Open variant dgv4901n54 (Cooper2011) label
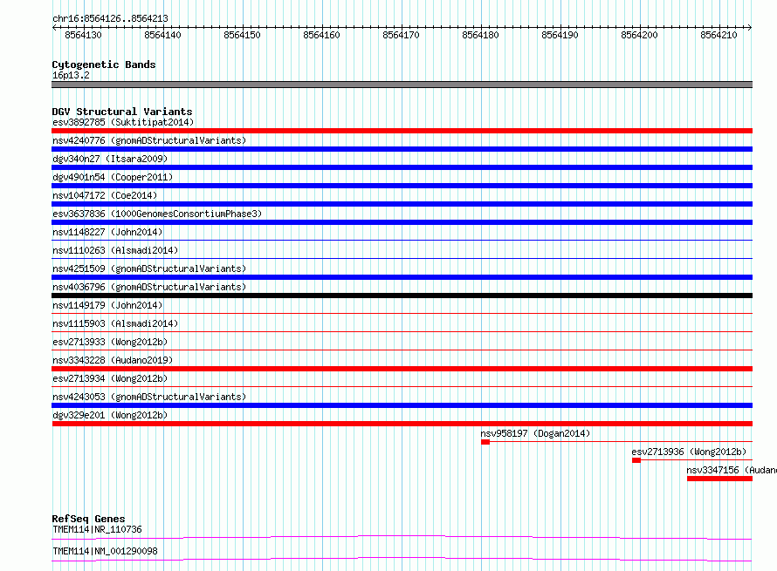Viewport: 777px width, 571px height. (x=113, y=177)
